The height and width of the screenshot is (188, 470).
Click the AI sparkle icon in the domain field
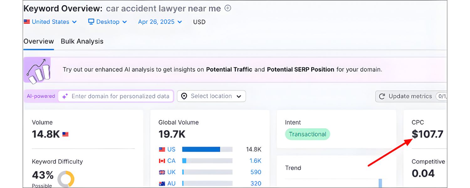click(x=65, y=96)
